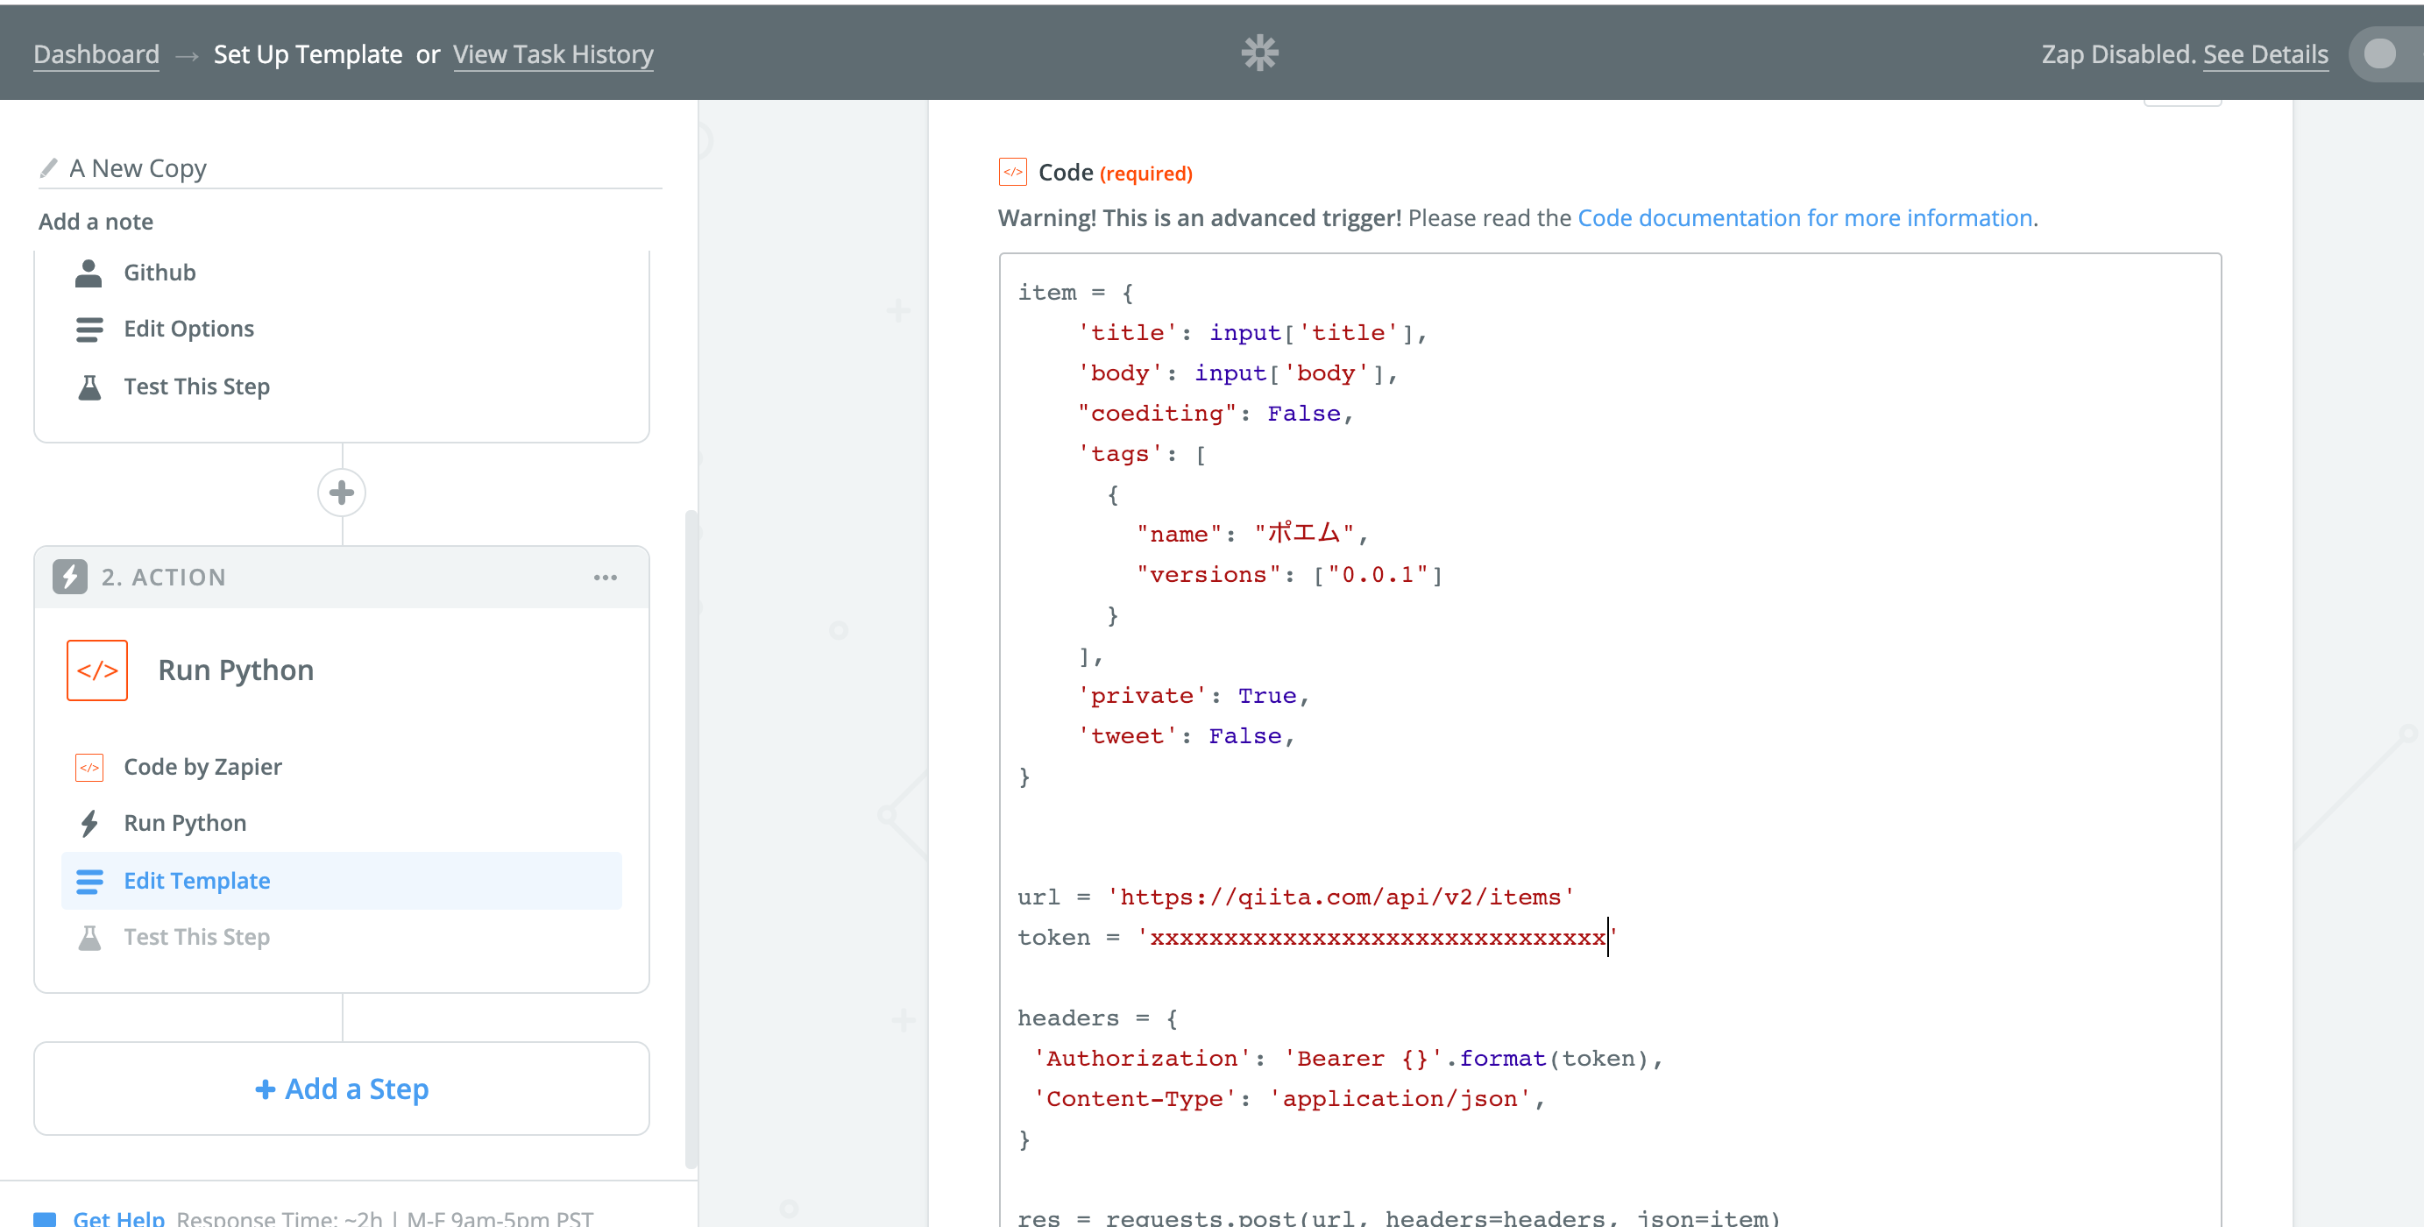Click the orange Run Python code icon
This screenshot has height=1227, width=2424.
(x=97, y=670)
